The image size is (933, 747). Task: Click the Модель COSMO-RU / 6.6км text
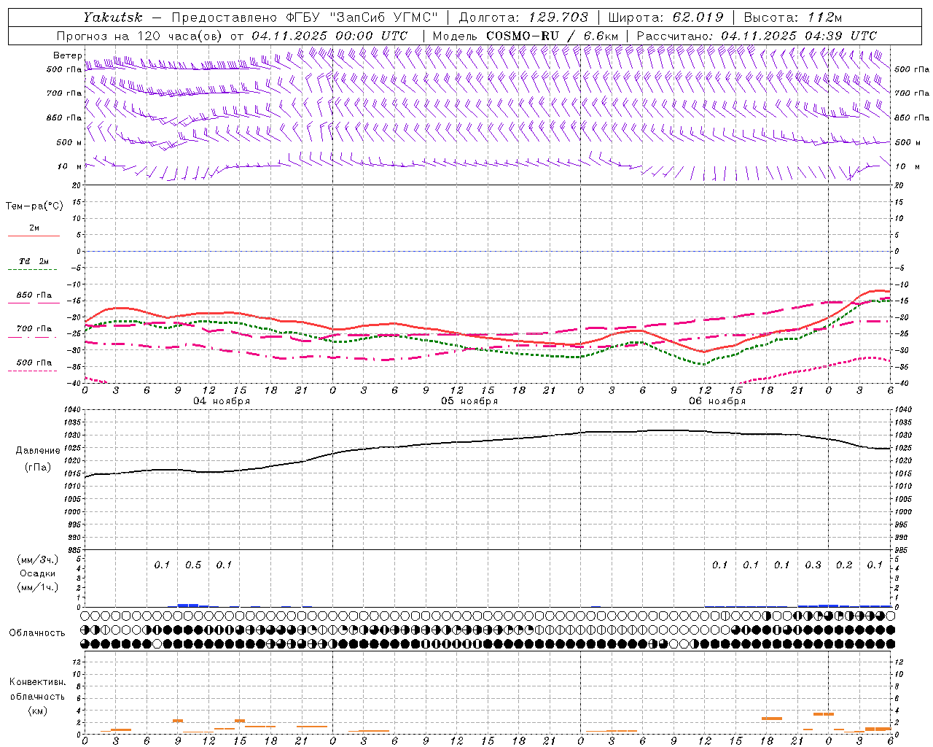pos(525,36)
